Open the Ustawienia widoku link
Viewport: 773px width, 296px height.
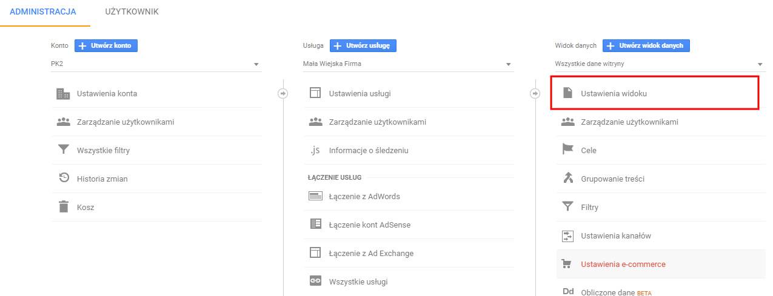[617, 94]
